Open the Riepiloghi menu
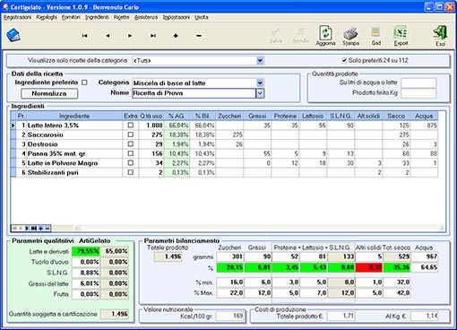457x330 pixels. (47, 17)
